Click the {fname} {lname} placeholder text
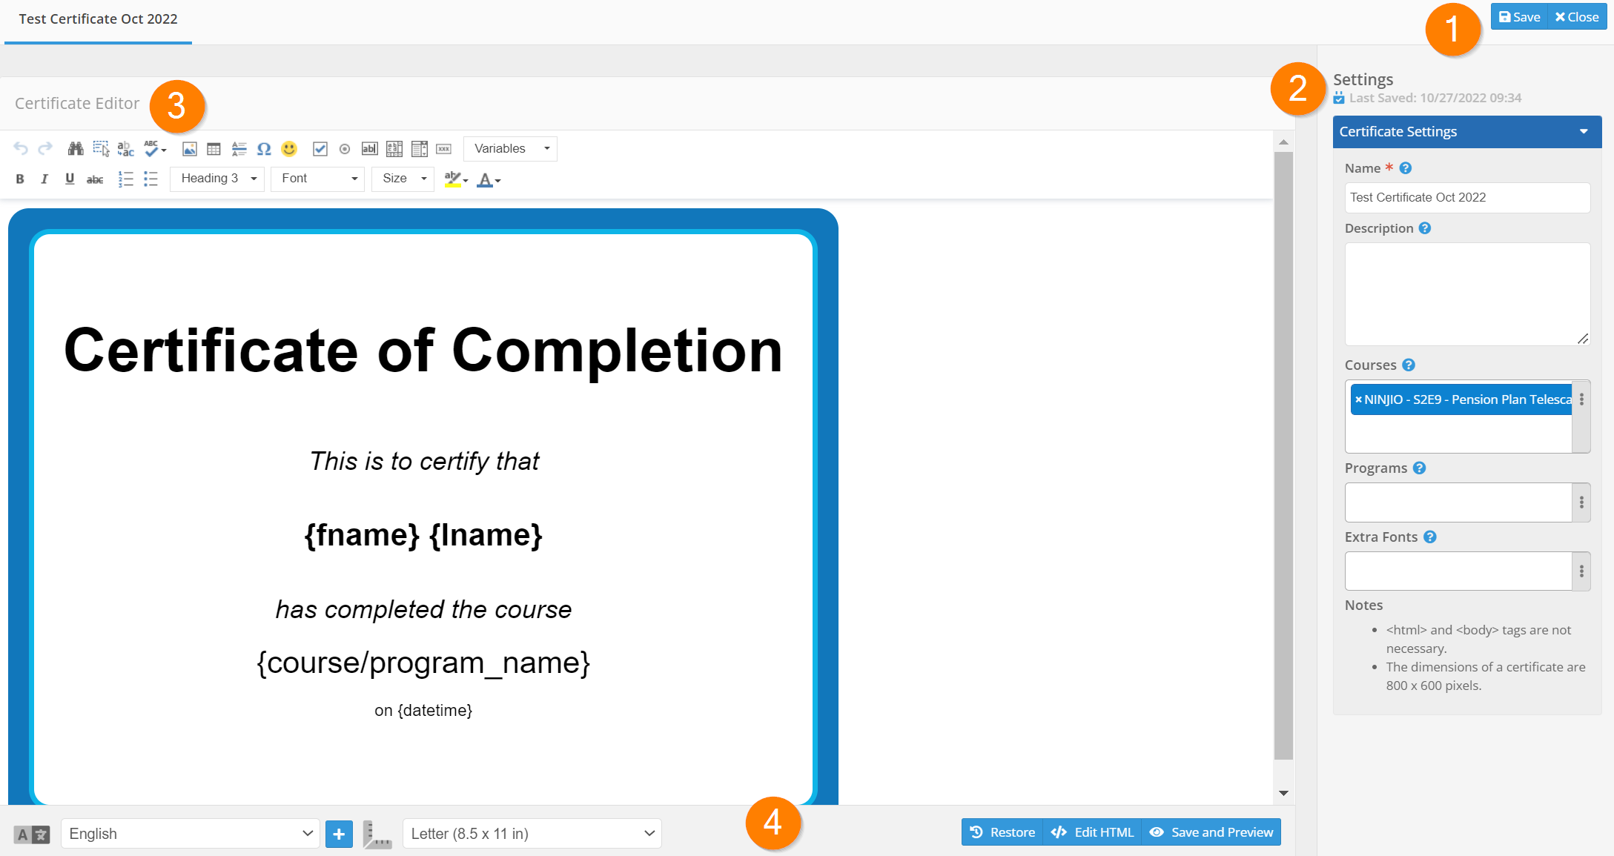The image size is (1614, 856). (423, 535)
